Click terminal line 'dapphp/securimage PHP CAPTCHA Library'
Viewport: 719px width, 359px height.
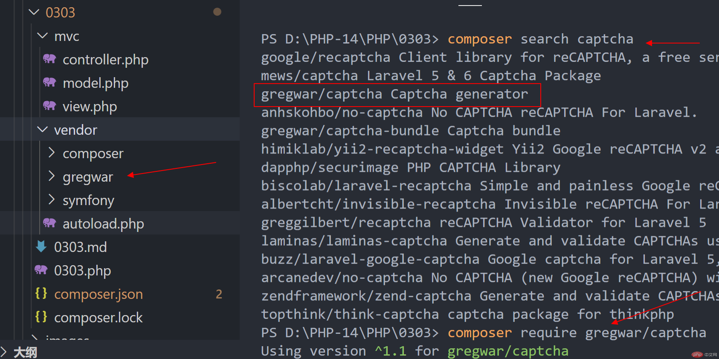pyautogui.click(x=411, y=168)
